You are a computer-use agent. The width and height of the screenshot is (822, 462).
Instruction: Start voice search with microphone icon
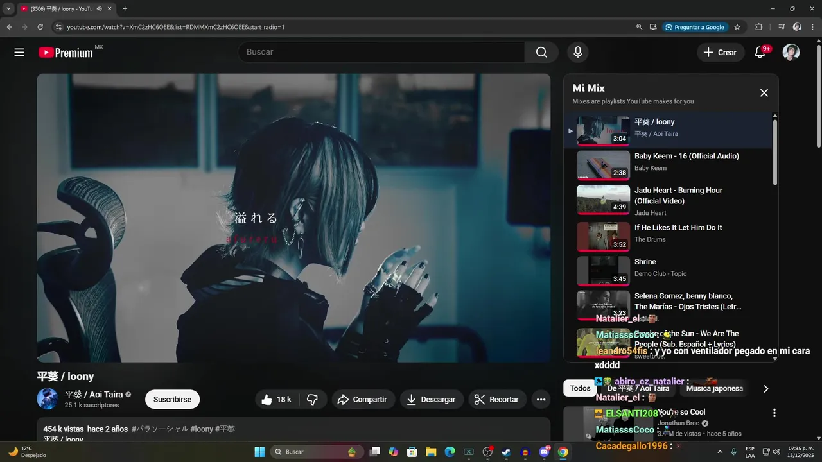point(578,53)
